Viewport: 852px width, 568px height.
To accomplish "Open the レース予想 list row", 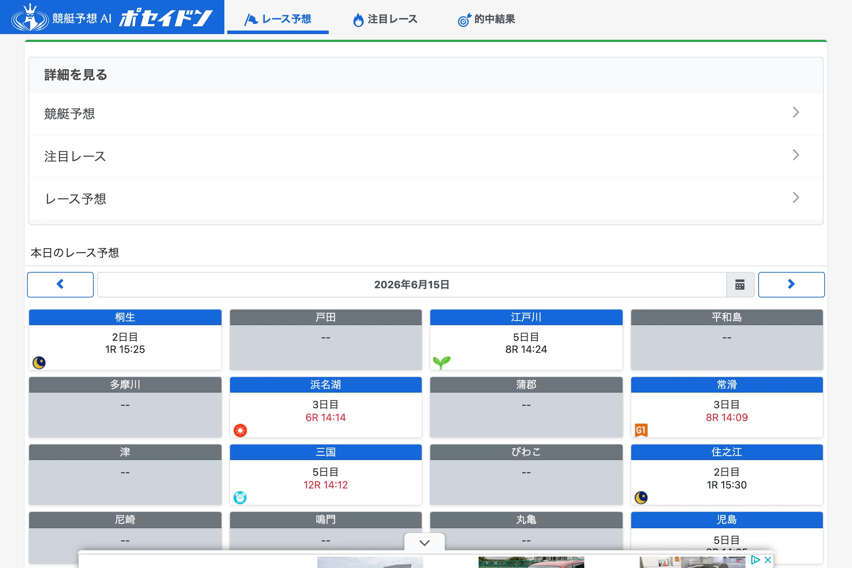I will coord(426,198).
